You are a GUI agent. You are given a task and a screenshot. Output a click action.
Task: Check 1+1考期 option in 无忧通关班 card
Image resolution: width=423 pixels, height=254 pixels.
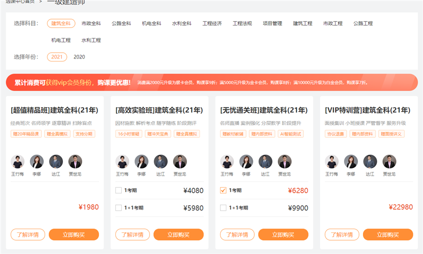coord(223,208)
